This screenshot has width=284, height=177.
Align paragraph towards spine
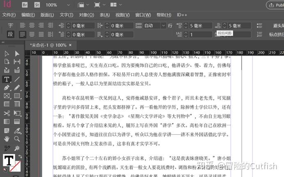[x=50, y=25]
